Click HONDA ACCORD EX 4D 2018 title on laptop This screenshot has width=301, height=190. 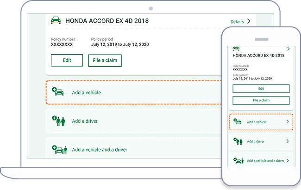point(107,21)
